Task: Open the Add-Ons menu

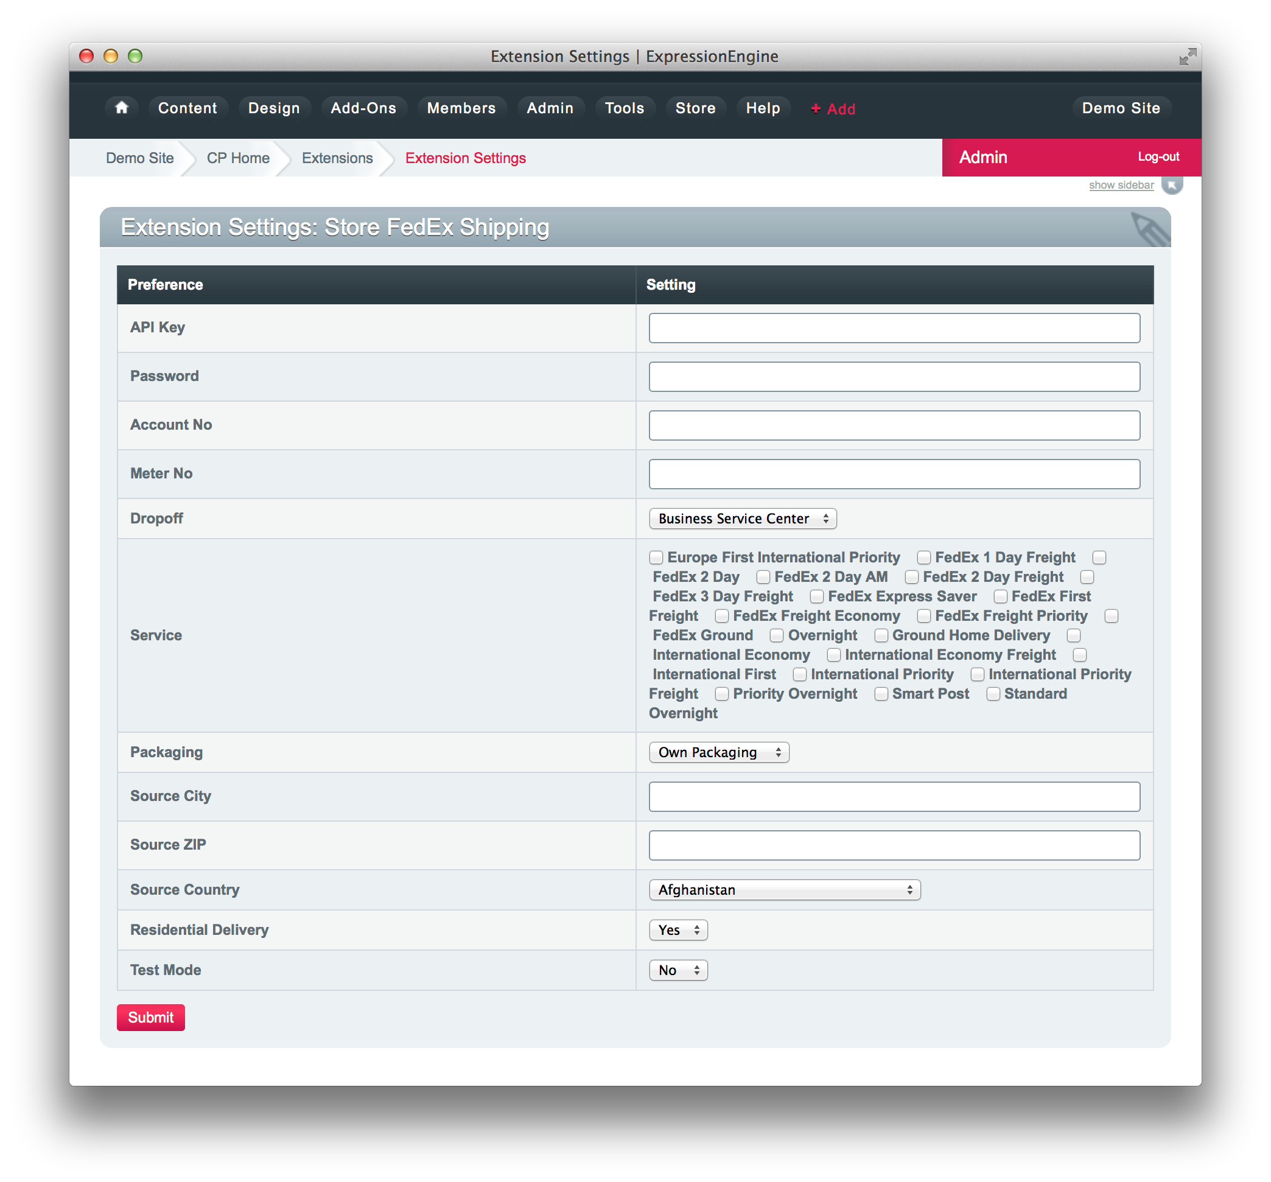Action: [363, 108]
